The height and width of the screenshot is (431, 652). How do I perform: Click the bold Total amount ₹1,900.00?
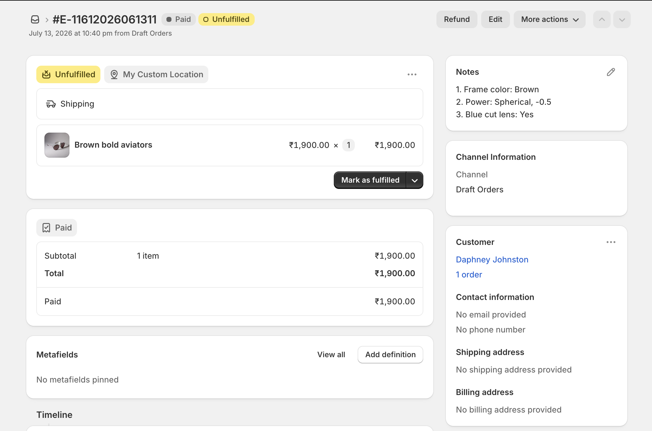coord(395,273)
